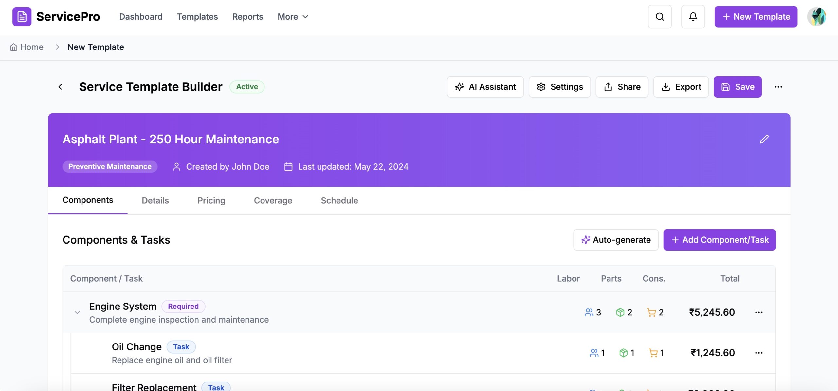Image resolution: width=838 pixels, height=391 pixels.
Task: Go to Dashboard in navigation
Action: (141, 17)
